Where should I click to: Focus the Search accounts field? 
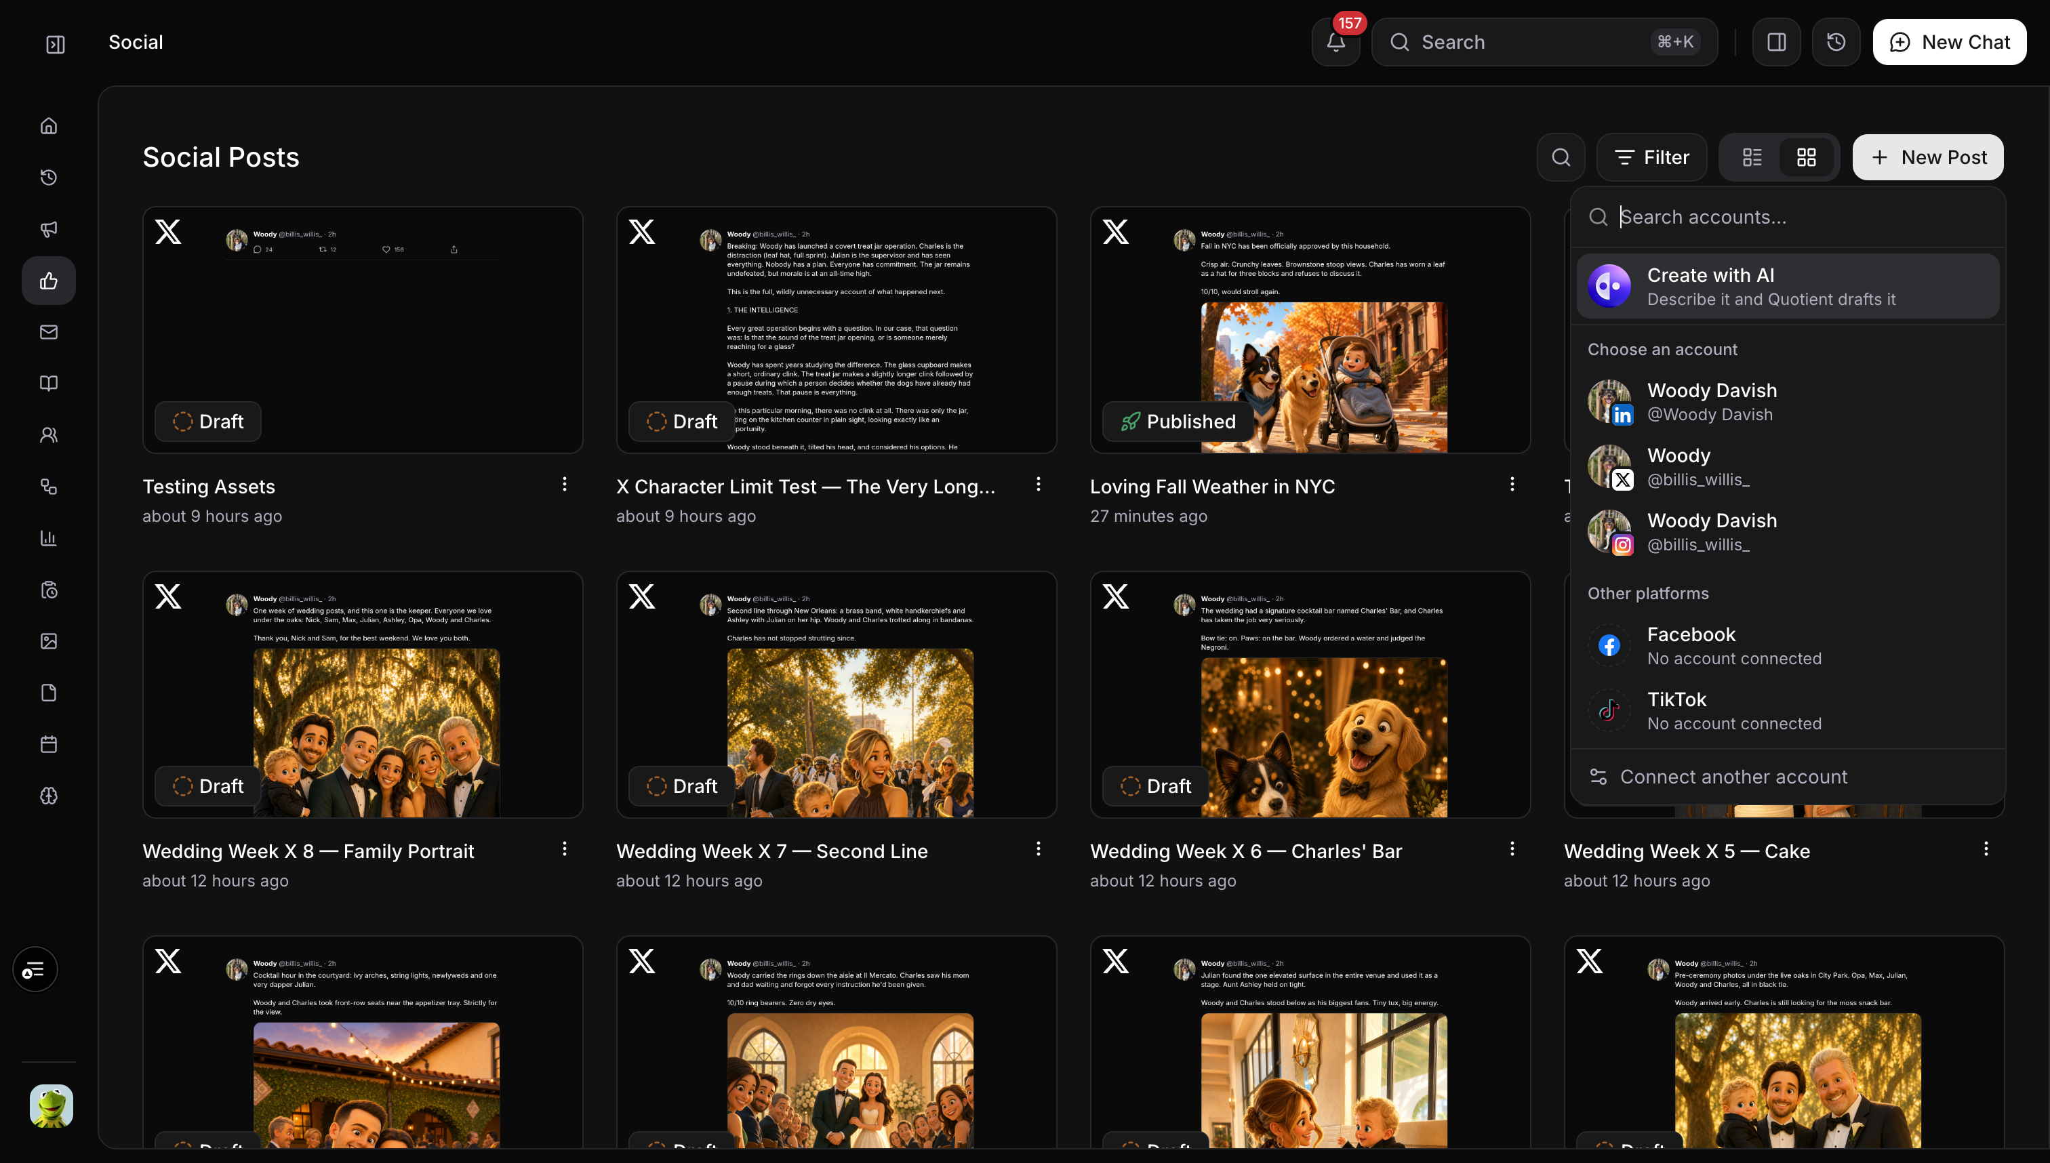click(x=1788, y=218)
